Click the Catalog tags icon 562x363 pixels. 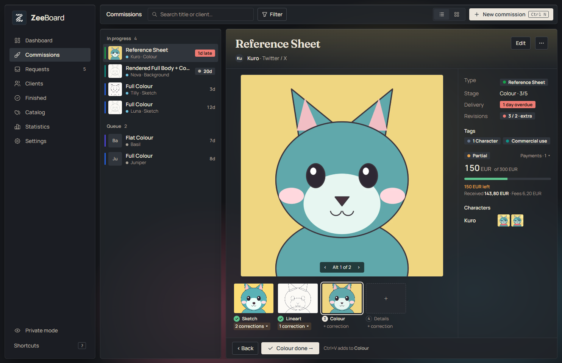coord(17,112)
